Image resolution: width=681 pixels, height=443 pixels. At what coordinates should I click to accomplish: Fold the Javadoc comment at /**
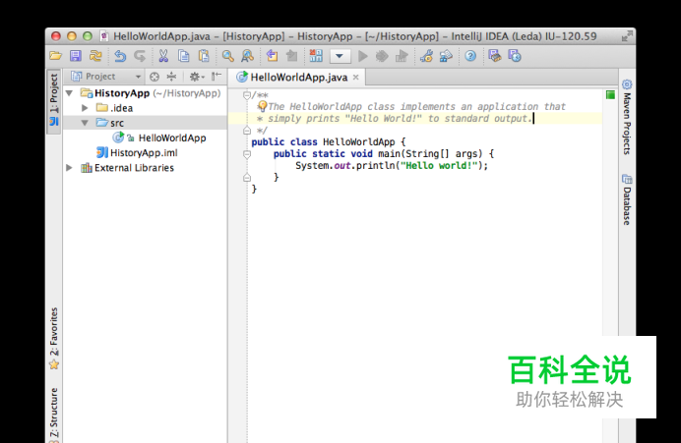coord(247,95)
